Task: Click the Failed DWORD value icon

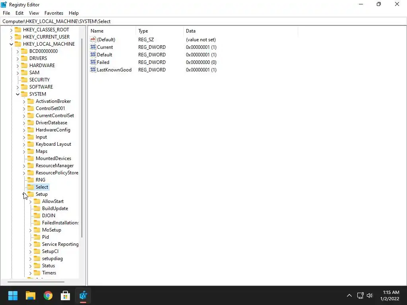Action: point(93,62)
